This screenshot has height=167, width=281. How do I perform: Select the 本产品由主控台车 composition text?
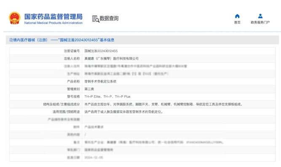tap(163, 104)
